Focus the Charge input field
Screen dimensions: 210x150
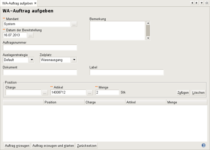(23, 92)
